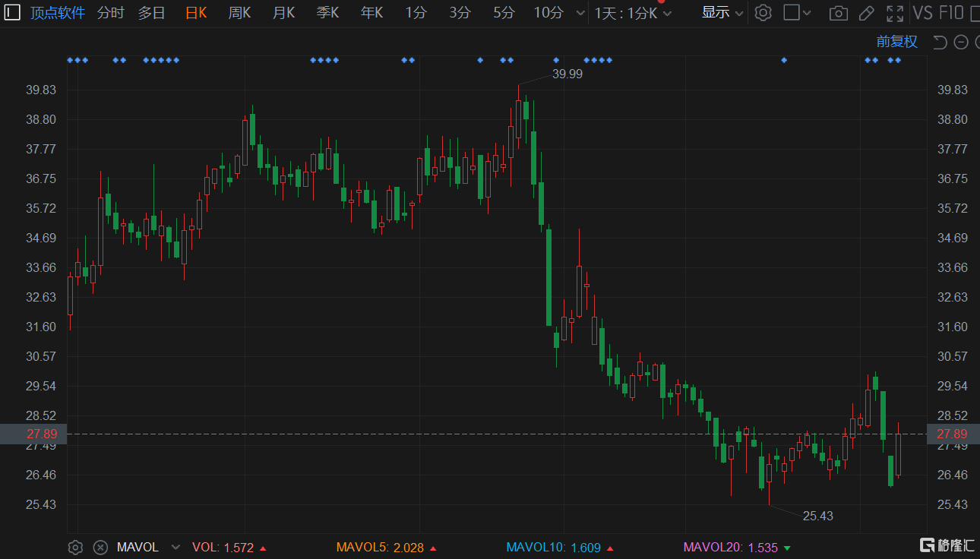This screenshot has width=980, height=559.
Task: Click the MAVOL indicator name
Action: (x=138, y=547)
